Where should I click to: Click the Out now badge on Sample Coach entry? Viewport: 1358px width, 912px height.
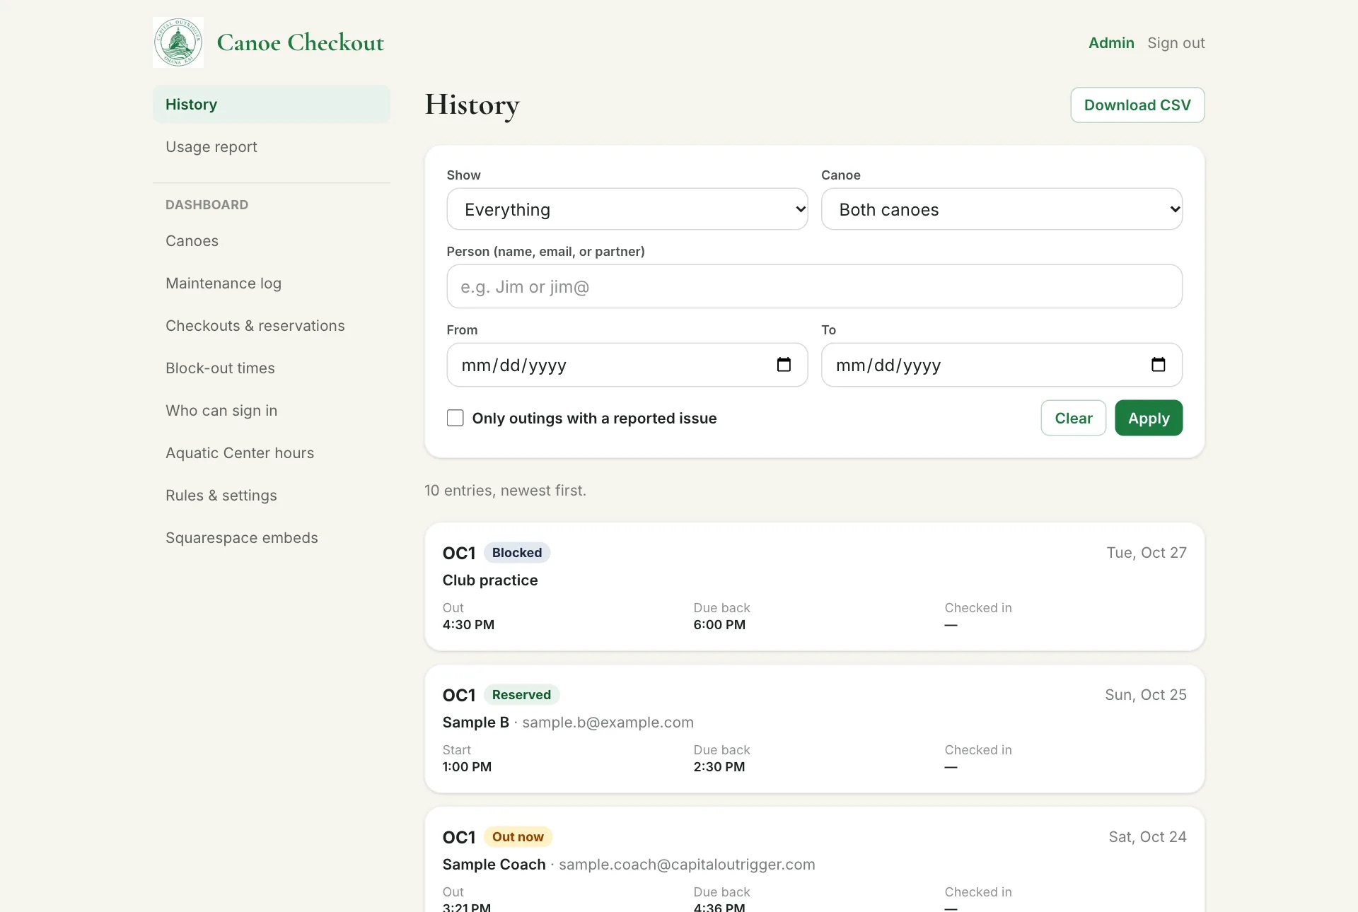click(518, 837)
